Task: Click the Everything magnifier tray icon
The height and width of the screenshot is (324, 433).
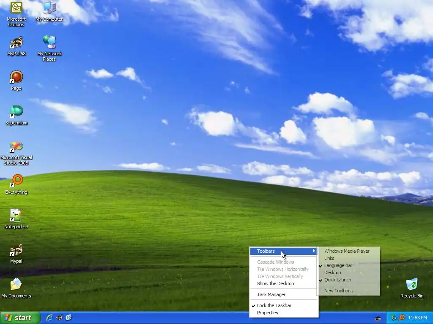Action: coord(402,318)
